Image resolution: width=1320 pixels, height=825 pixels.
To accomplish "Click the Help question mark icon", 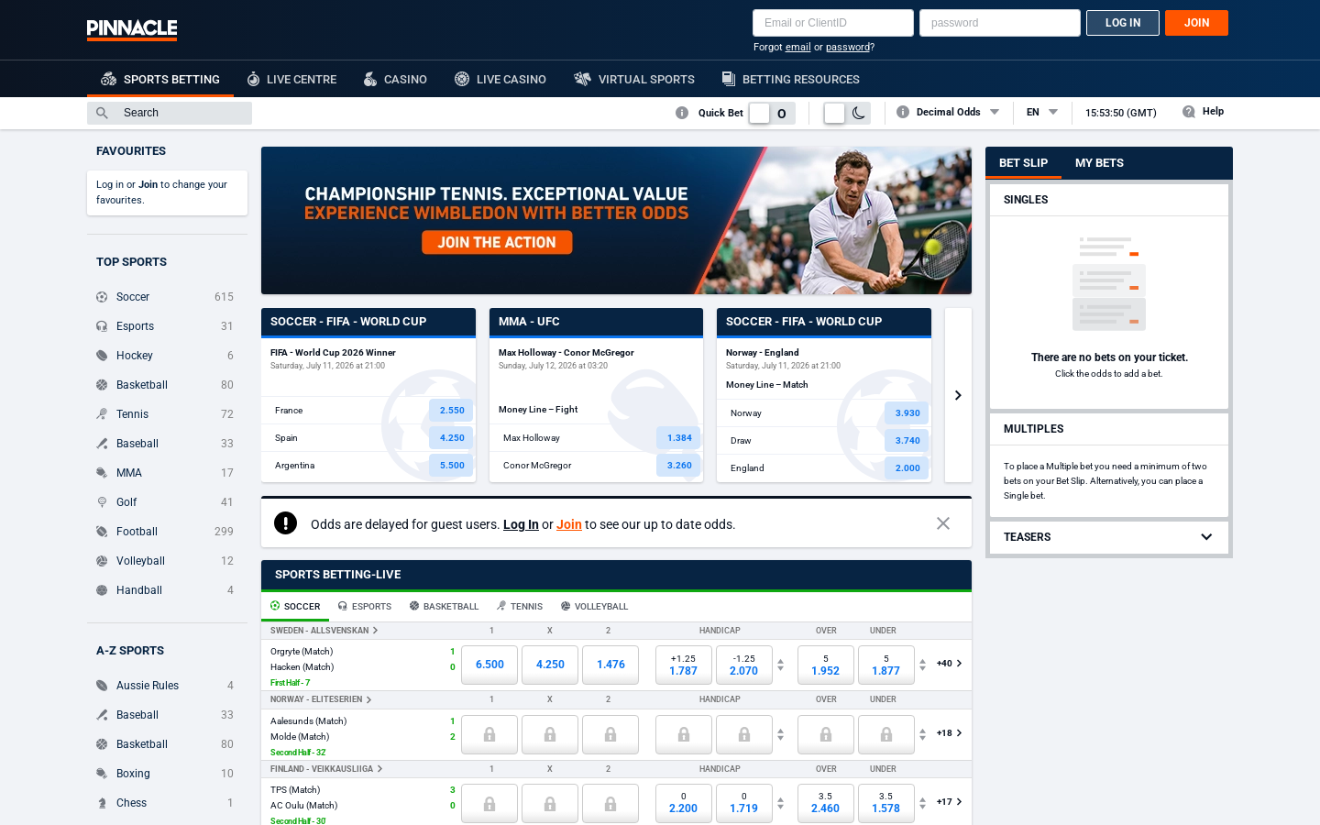I will 1189,112.
